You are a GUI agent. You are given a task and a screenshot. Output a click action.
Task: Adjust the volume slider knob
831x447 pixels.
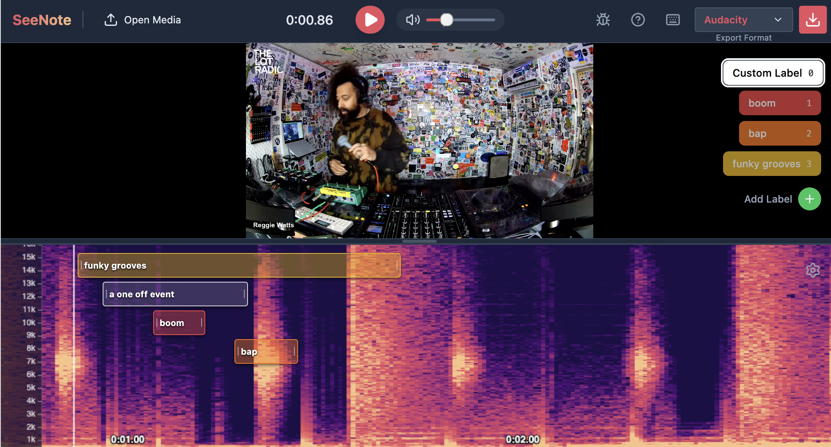point(447,20)
